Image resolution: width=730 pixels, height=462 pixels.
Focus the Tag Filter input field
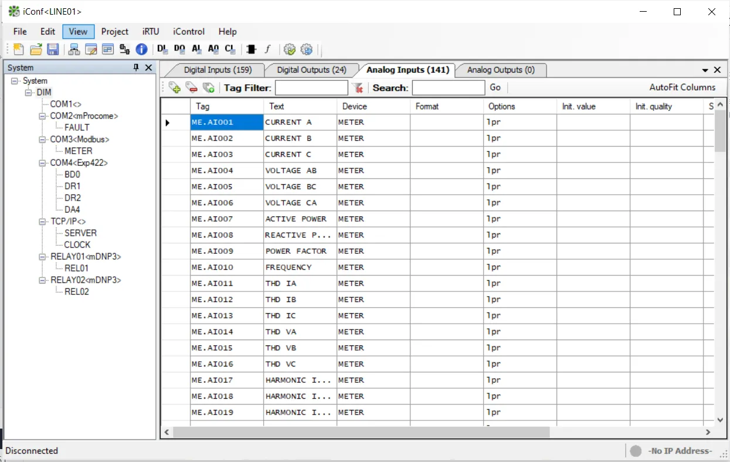click(x=311, y=88)
